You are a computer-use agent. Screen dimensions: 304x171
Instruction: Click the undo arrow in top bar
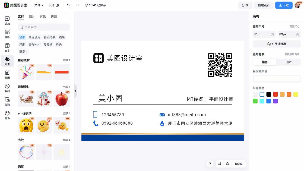pos(69,5)
